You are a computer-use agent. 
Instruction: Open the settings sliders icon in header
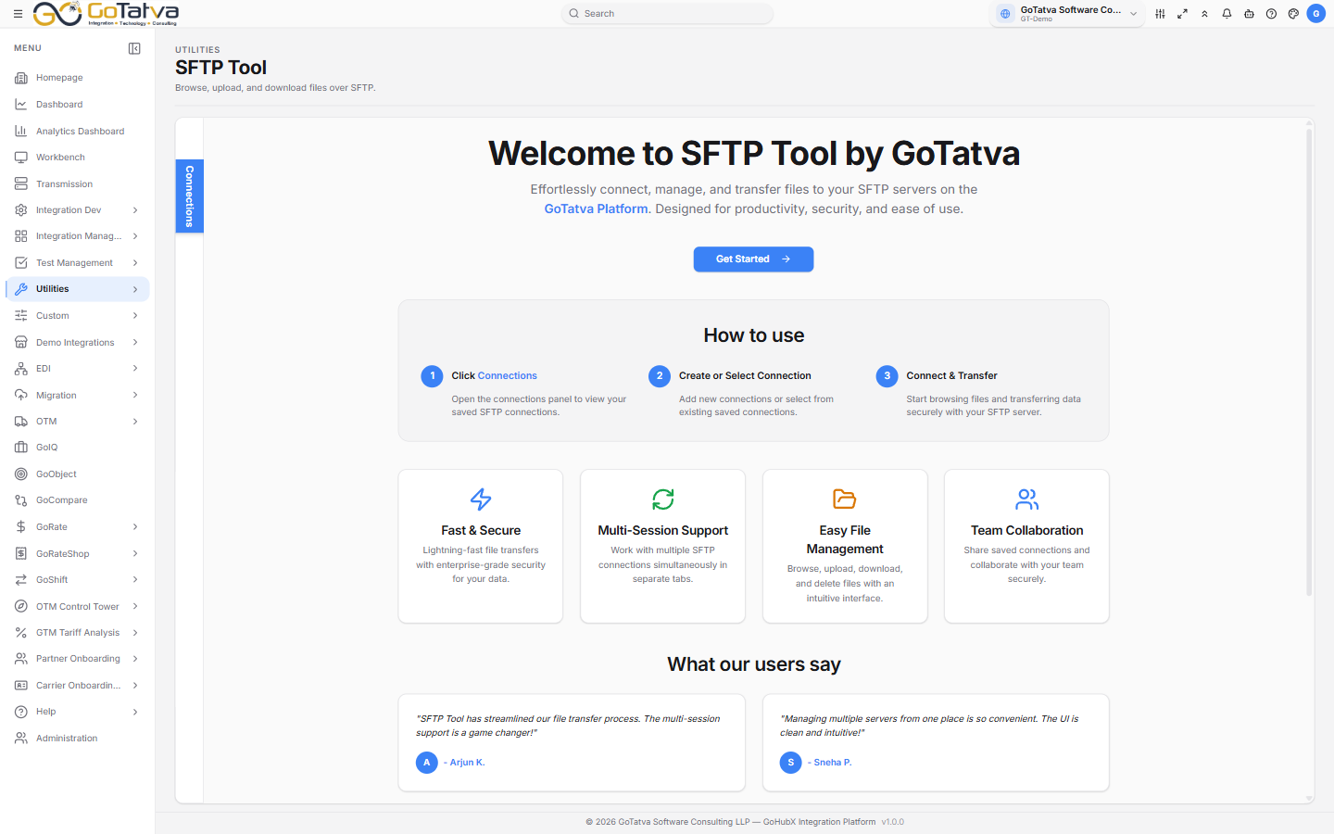click(x=1160, y=14)
